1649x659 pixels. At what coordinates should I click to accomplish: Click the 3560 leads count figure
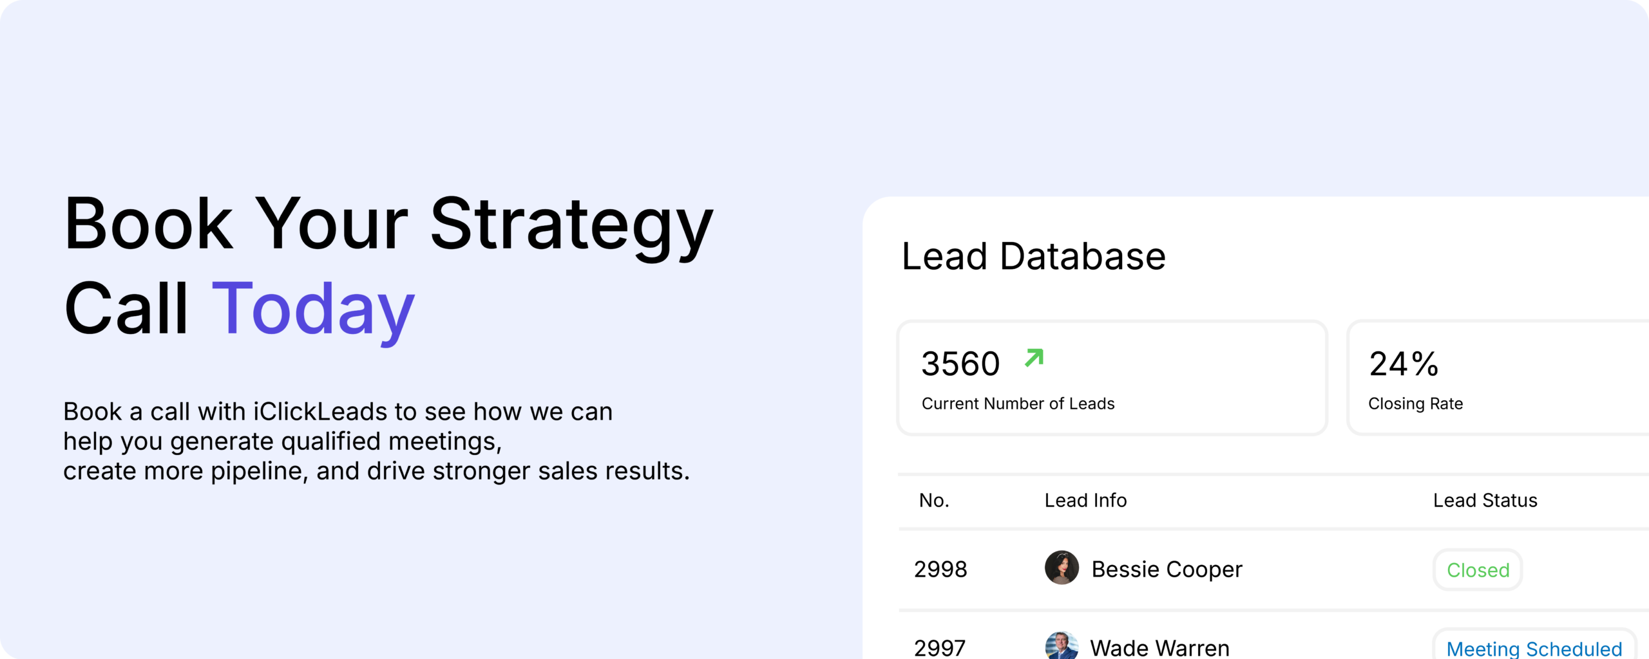pyautogui.click(x=960, y=364)
